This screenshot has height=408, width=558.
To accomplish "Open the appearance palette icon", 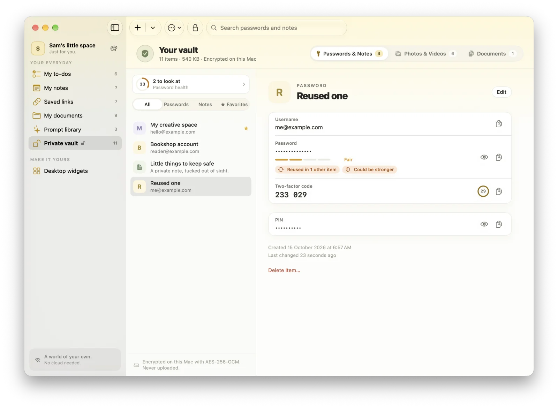I will [x=114, y=48].
